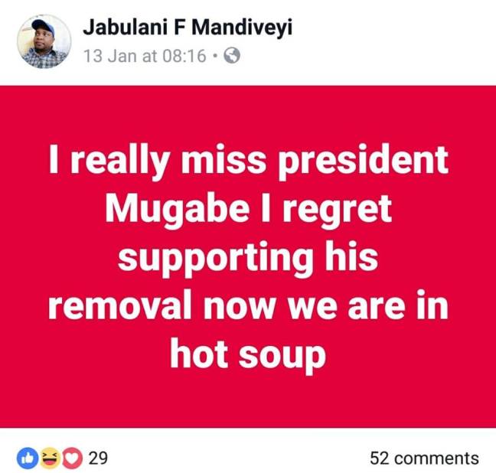Click the '08:16' time in the timestamp
This screenshot has height=473, width=496.
pyautogui.click(x=184, y=56)
